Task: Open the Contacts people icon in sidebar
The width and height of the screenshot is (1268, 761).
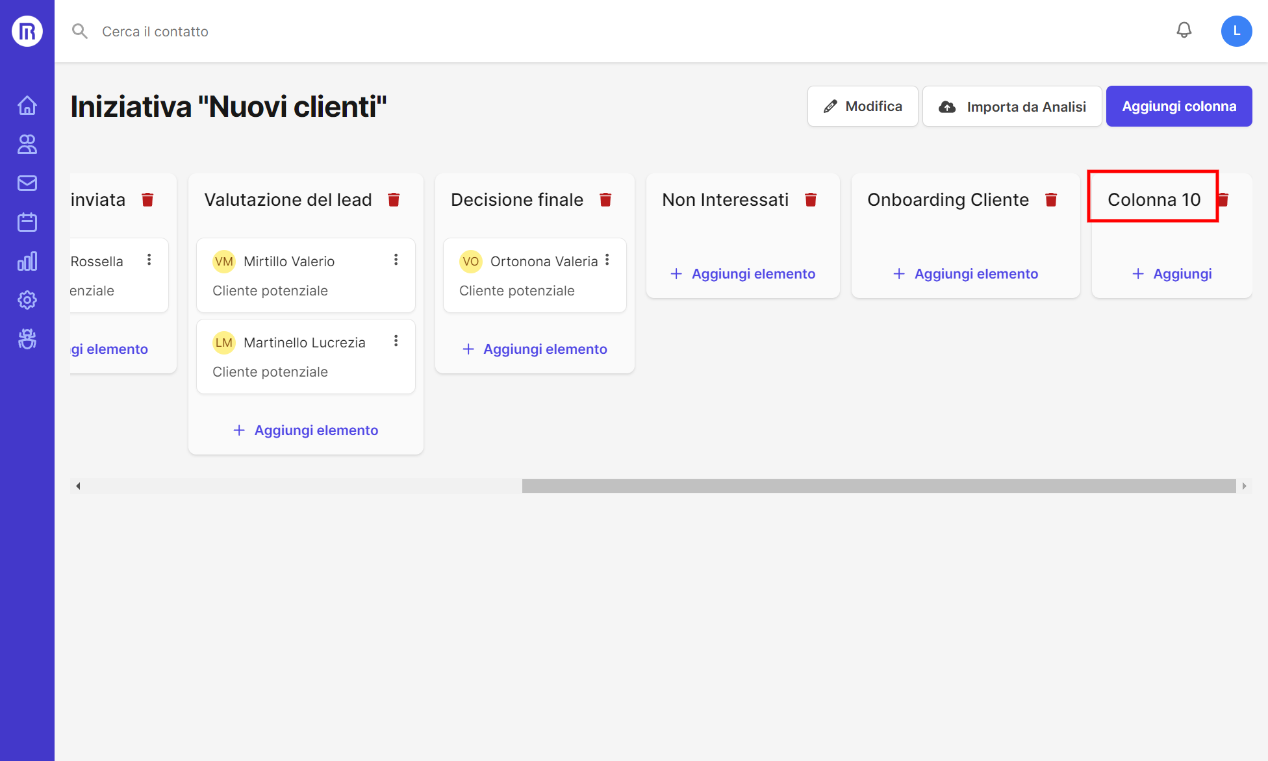Action: click(27, 144)
